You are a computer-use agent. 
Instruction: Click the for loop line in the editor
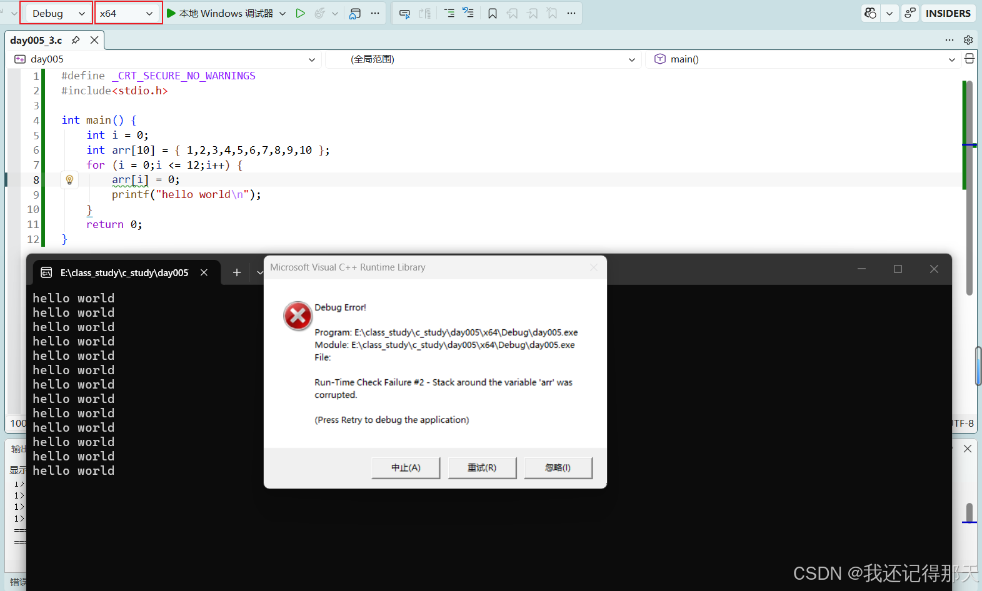click(x=164, y=165)
